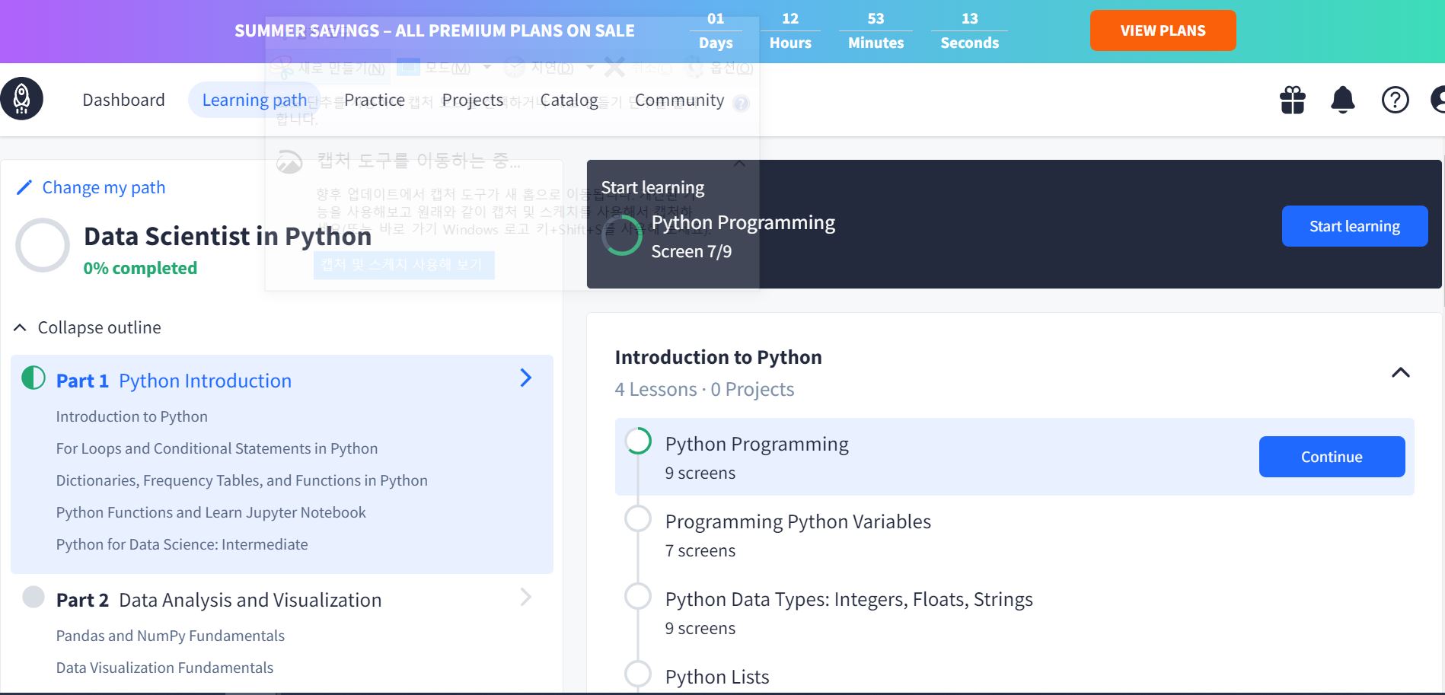Image resolution: width=1445 pixels, height=695 pixels.
Task: Click the Screen 7/9 text
Action: pos(691,251)
